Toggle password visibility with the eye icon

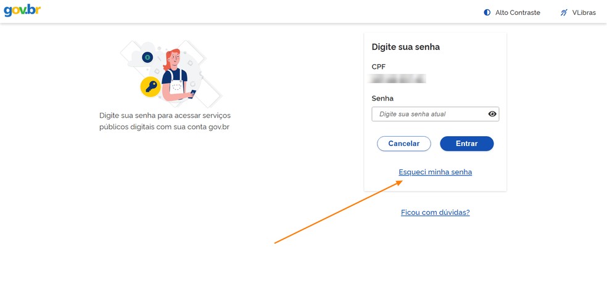[x=492, y=114]
